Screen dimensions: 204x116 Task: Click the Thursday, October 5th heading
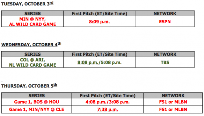tap(29, 86)
